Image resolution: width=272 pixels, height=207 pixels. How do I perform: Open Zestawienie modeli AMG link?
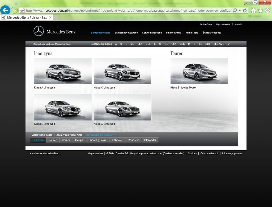(69, 135)
